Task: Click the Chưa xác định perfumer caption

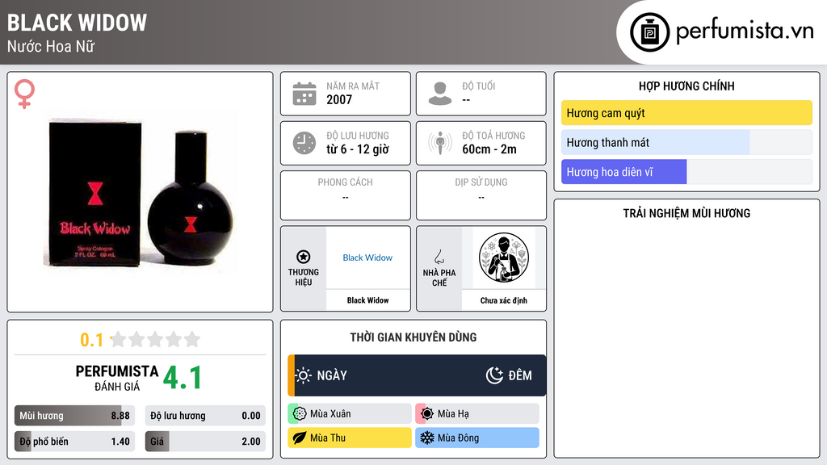Action: pos(504,300)
